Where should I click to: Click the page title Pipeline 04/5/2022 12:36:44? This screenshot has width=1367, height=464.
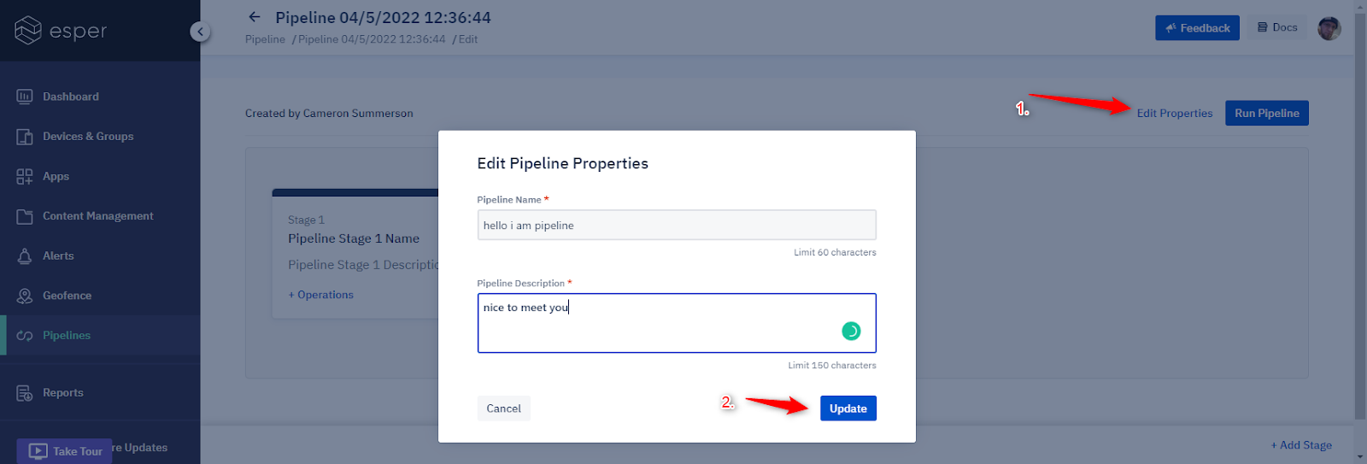(383, 17)
